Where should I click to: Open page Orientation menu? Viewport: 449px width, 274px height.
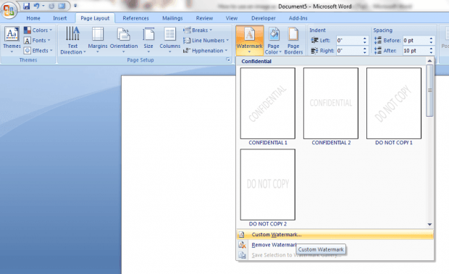124,40
